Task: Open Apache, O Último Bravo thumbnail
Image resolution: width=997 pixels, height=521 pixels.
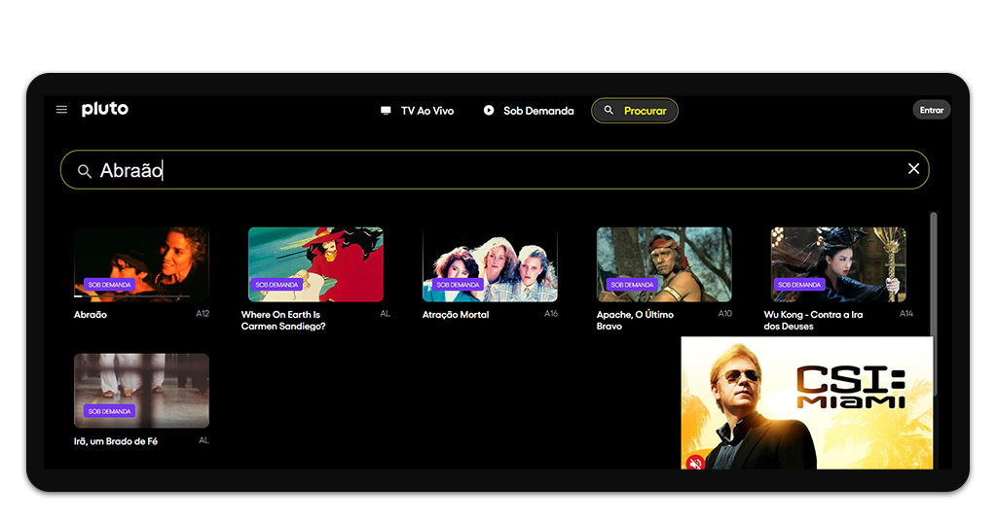Action: (x=664, y=263)
